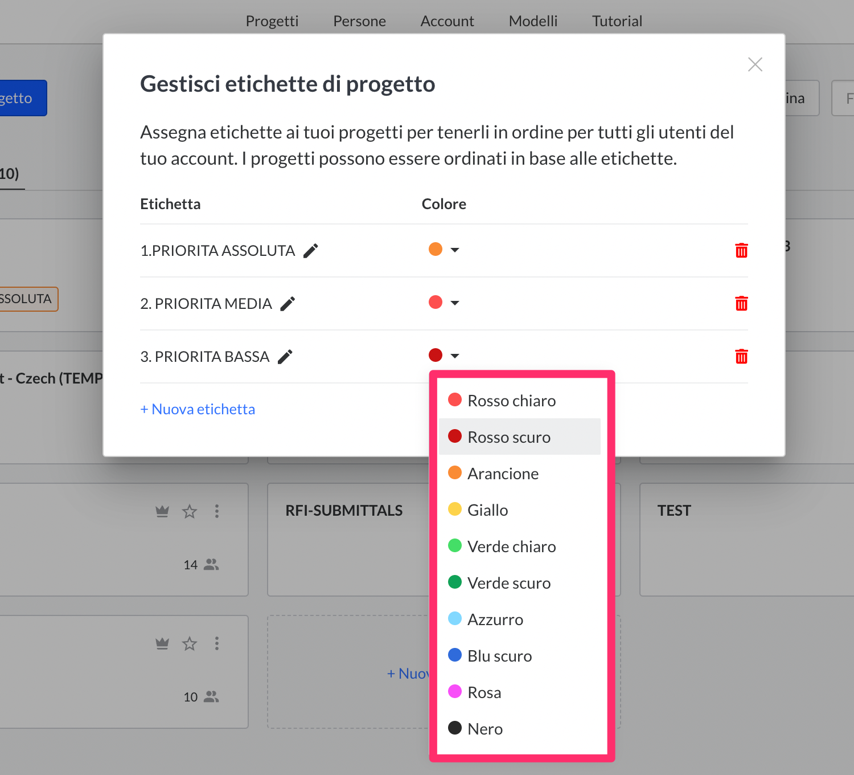Pick Giallo in the color menu

coord(487,510)
